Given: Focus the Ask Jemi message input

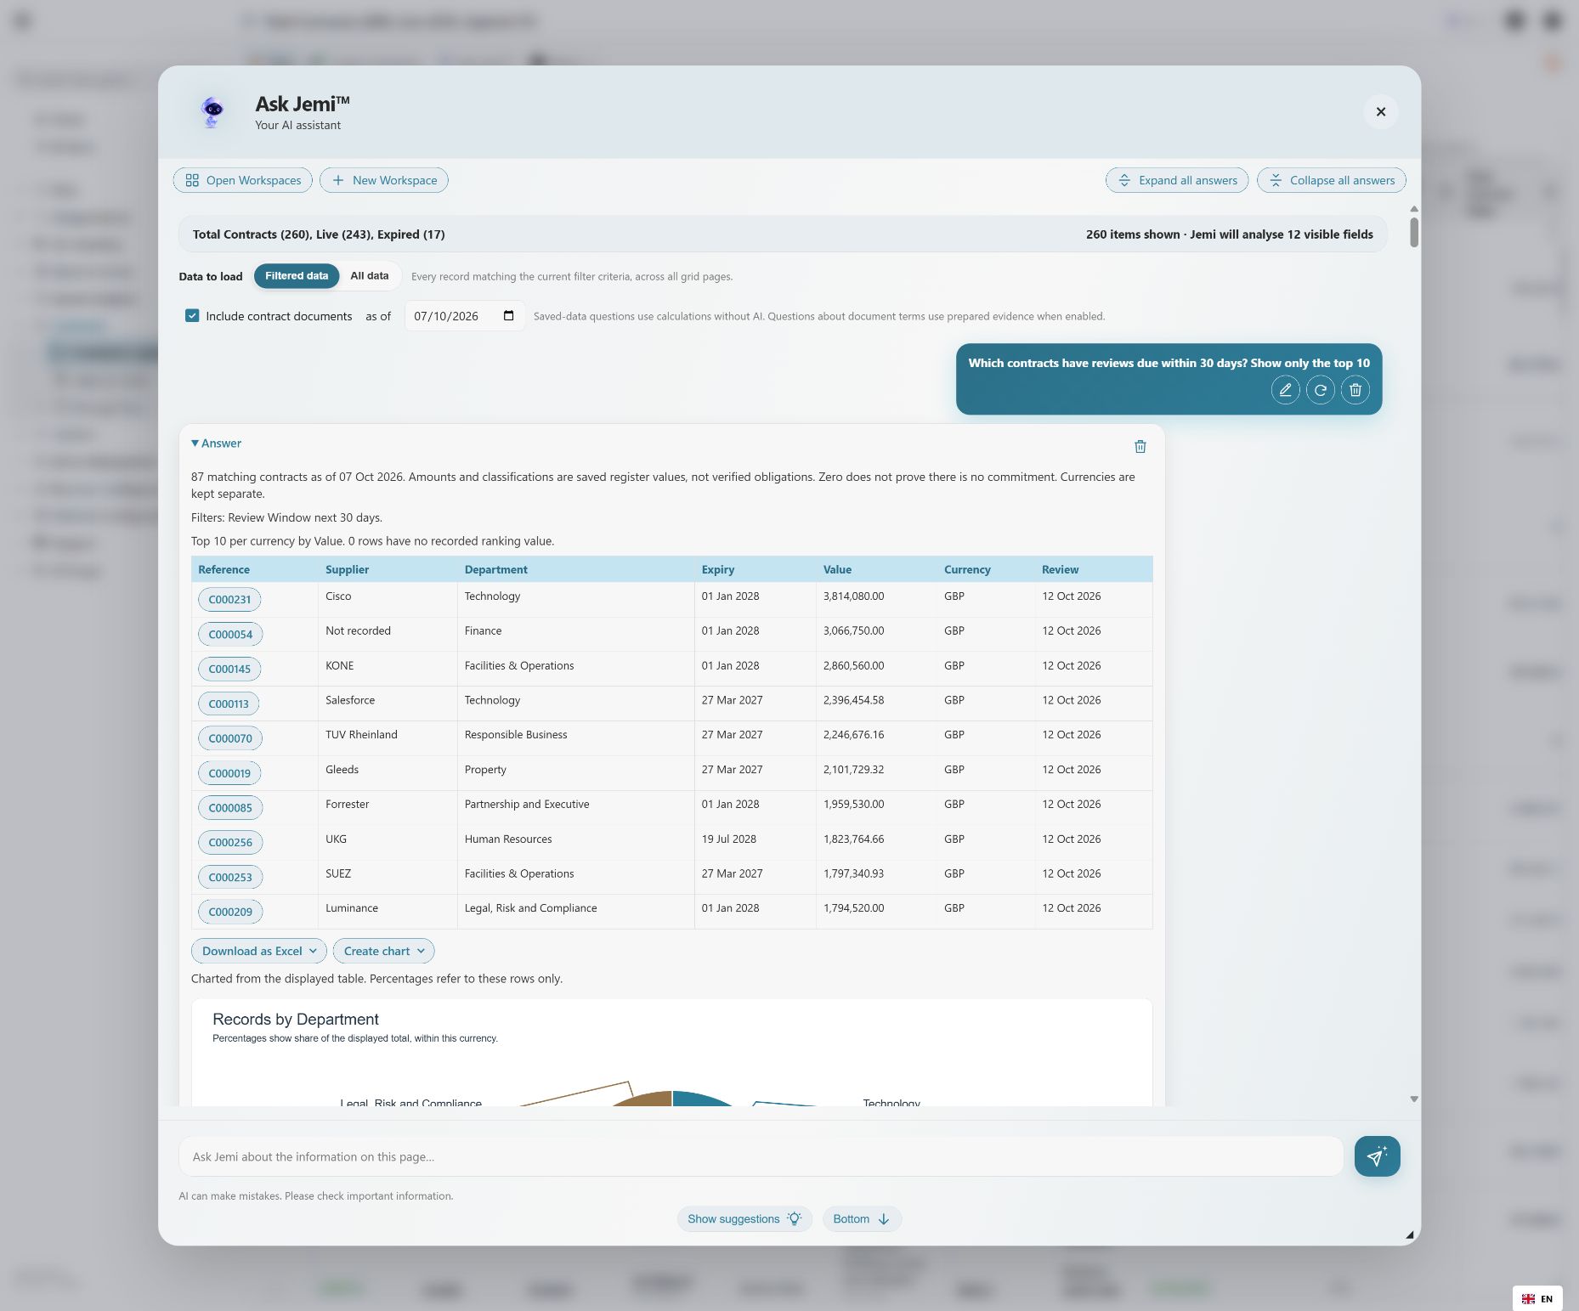Looking at the screenshot, I should tap(761, 1156).
